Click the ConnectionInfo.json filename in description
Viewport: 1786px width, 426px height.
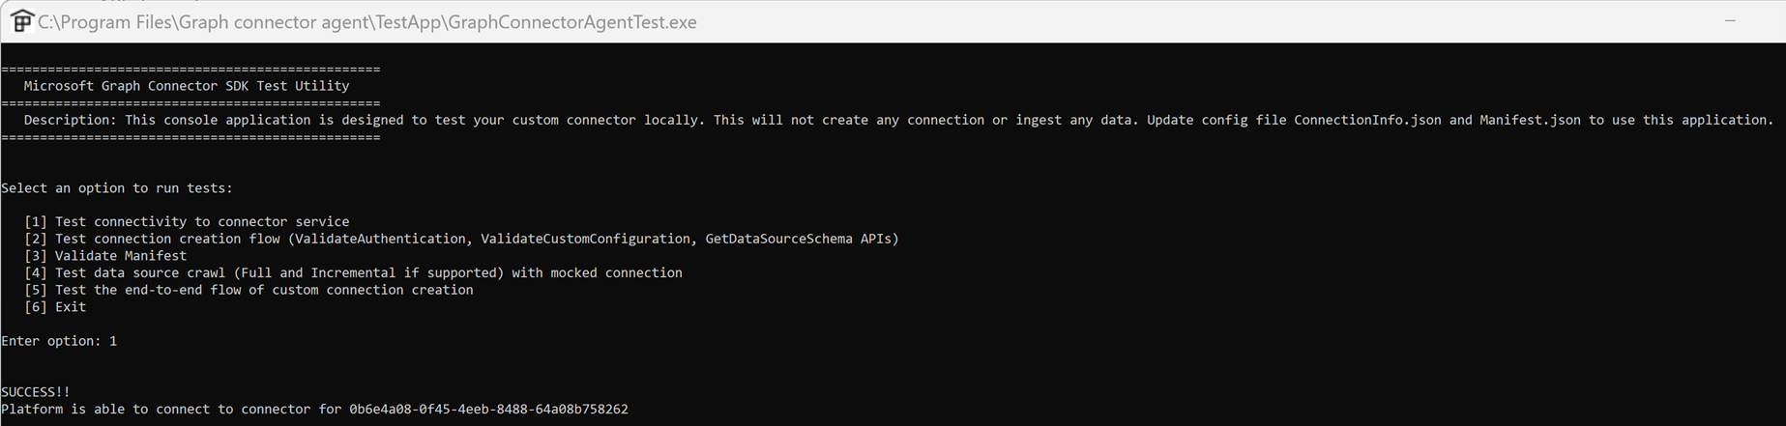tap(1367, 121)
